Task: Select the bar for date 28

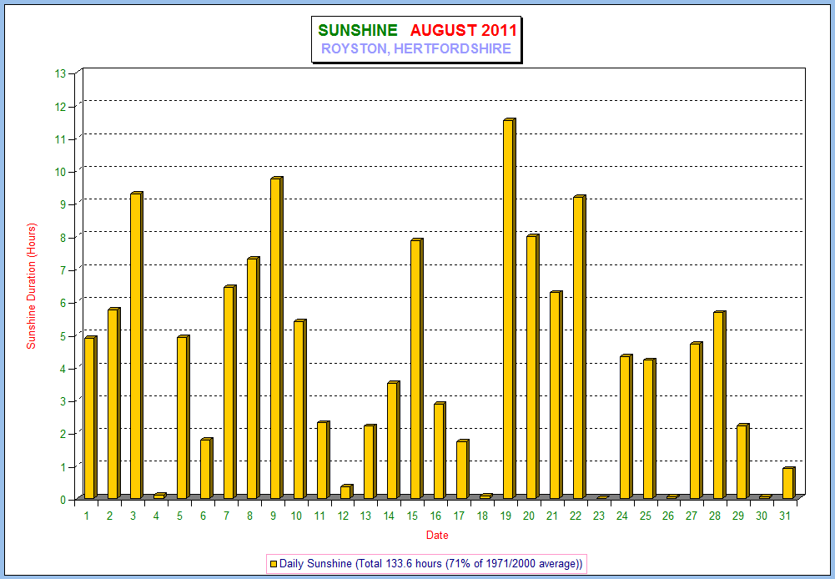Action: (x=719, y=405)
